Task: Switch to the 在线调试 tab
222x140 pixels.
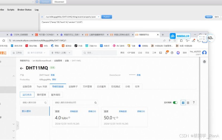Action: 116,86
